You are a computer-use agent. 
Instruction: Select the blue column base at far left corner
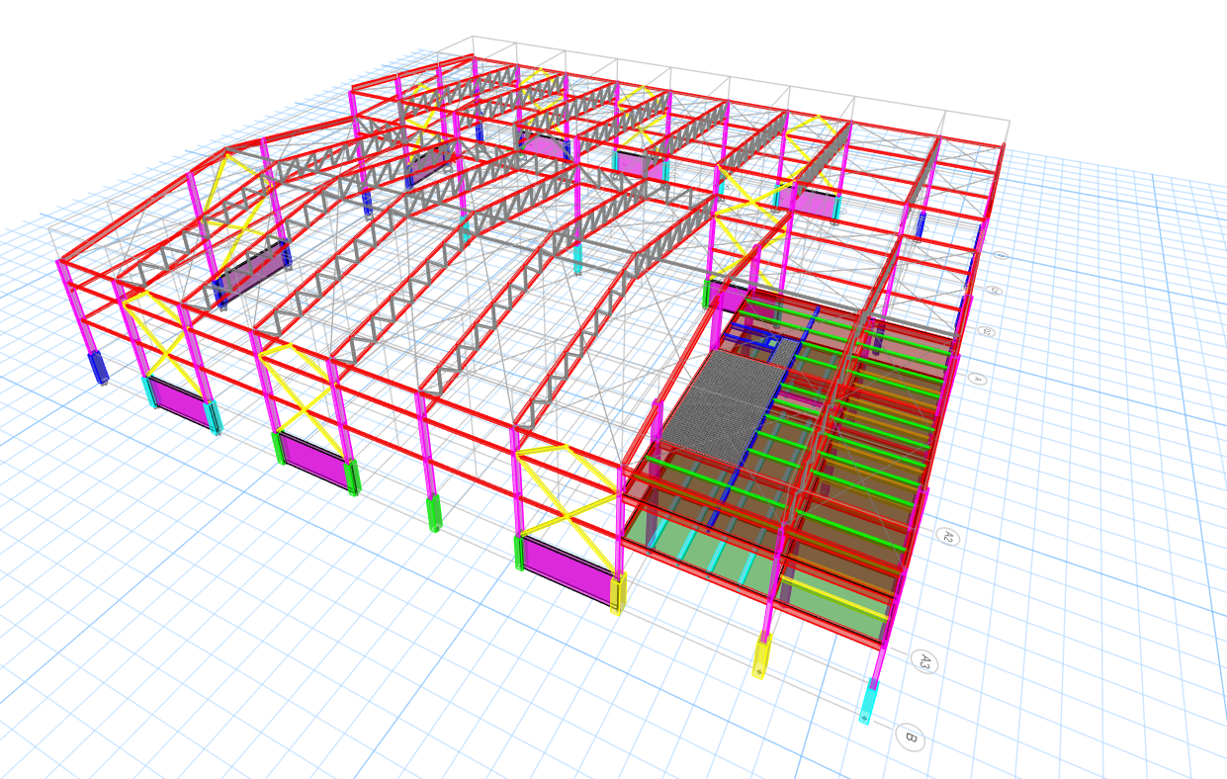(98, 367)
